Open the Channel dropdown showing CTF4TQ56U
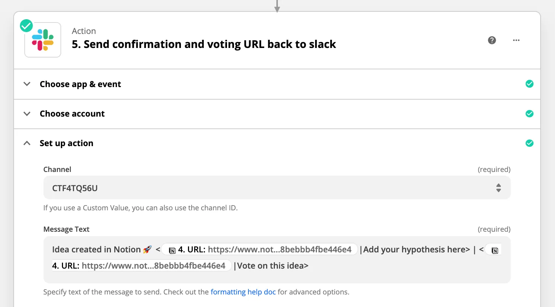The image size is (555, 307). 277,188
